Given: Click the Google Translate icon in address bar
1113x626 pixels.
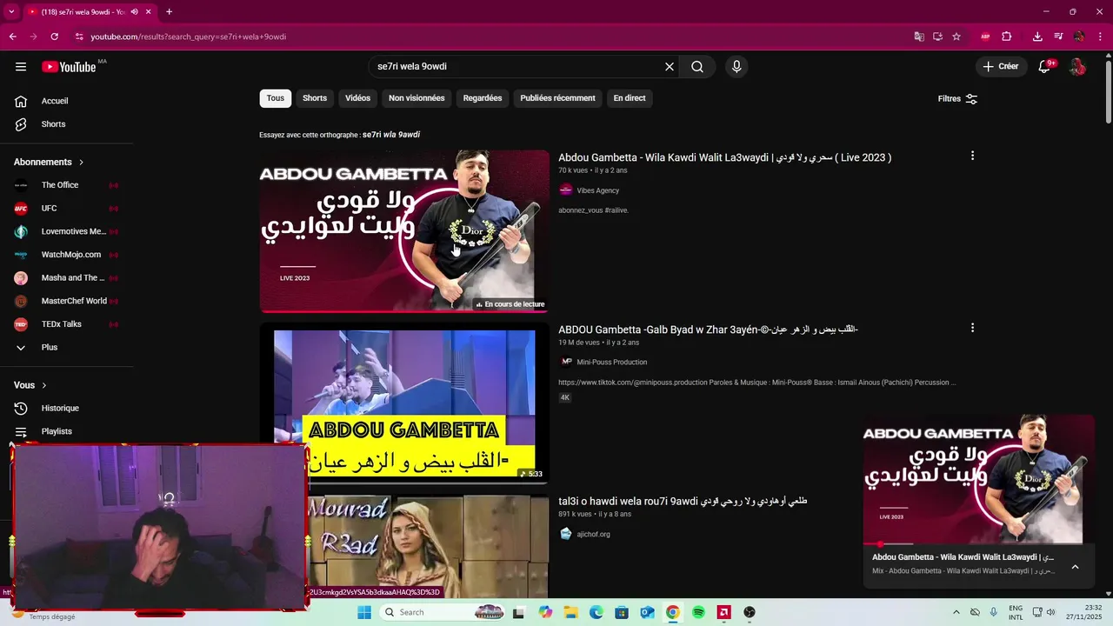Looking at the screenshot, I should 919,37.
